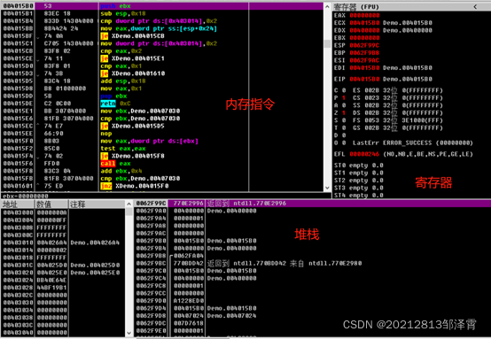Select the 'je XDemo.004015CB' instruction row

(x=162, y=36)
